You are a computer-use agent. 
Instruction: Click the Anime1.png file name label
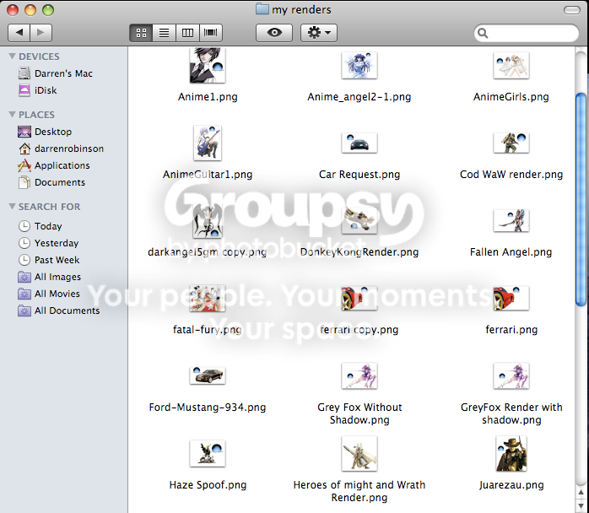tap(208, 97)
